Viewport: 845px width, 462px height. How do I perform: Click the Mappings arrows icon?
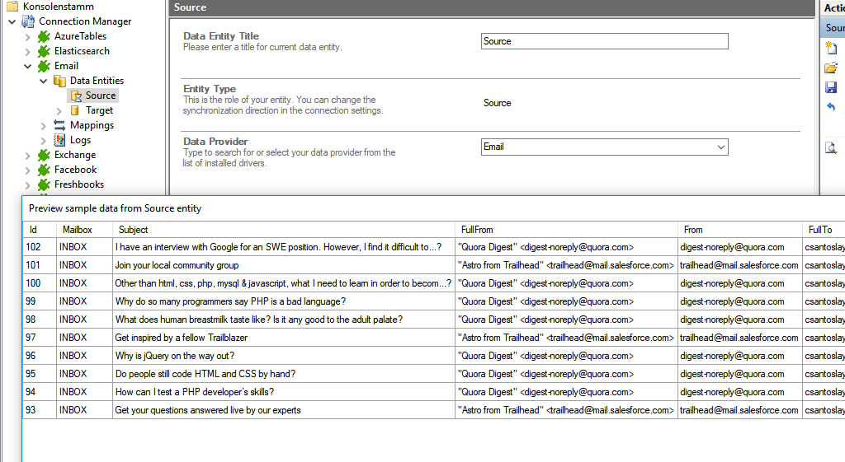point(59,125)
